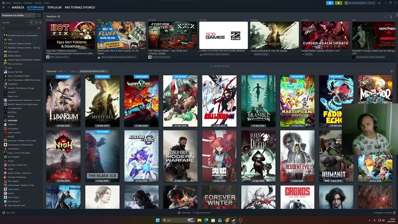Open the Yardım menu

coord(47,3)
